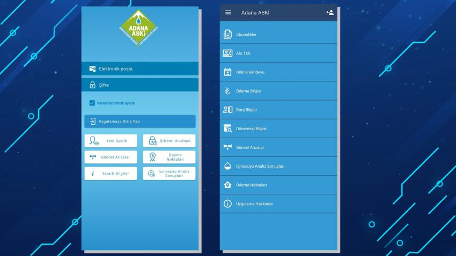Viewport: 456px width, 256px height.
Task: Click the Borç Bilgisi icon
Action: pos(227,110)
